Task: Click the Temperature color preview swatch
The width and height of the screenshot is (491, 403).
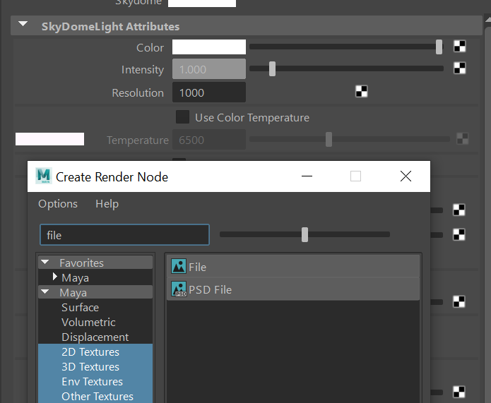Action: (x=49, y=139)
